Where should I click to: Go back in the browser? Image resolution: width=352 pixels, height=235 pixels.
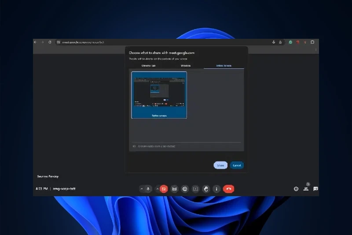tap(36, 42)
